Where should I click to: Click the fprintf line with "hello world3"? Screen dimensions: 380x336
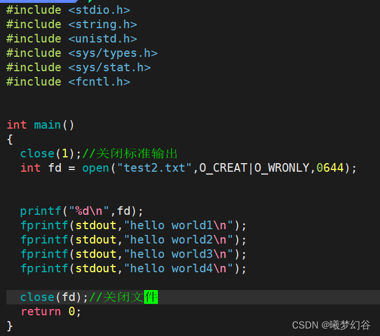coord(133,254)
